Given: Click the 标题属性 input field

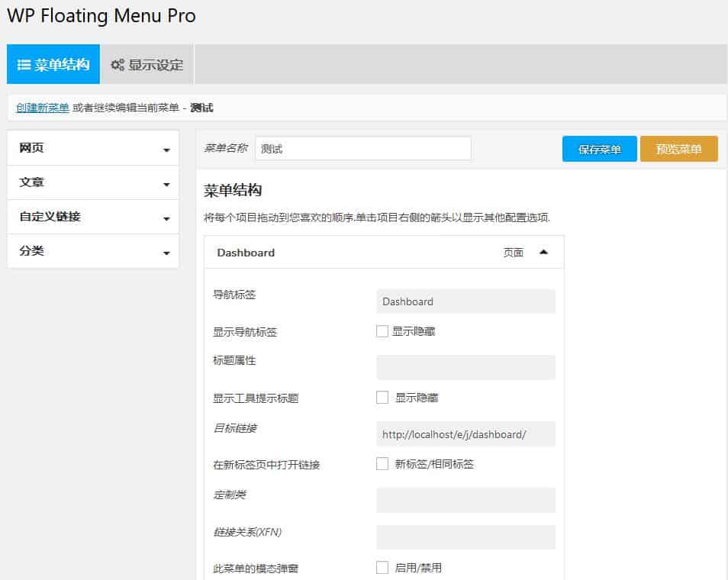Looking at the screenshot, I should (465, 367).
